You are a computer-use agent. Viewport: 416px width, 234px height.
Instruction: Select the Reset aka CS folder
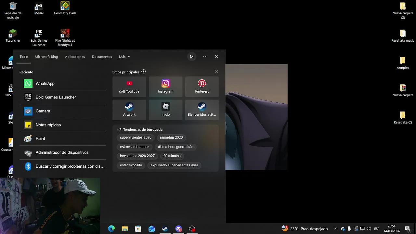click(403, 118)
